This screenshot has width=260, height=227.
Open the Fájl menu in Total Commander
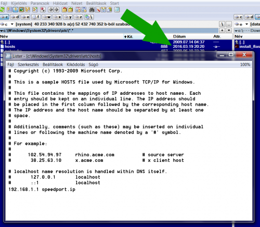(4, 3)
